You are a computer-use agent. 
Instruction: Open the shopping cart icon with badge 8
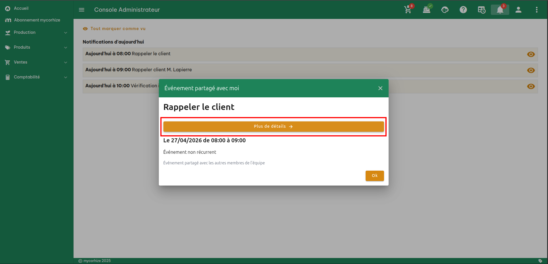408,10
